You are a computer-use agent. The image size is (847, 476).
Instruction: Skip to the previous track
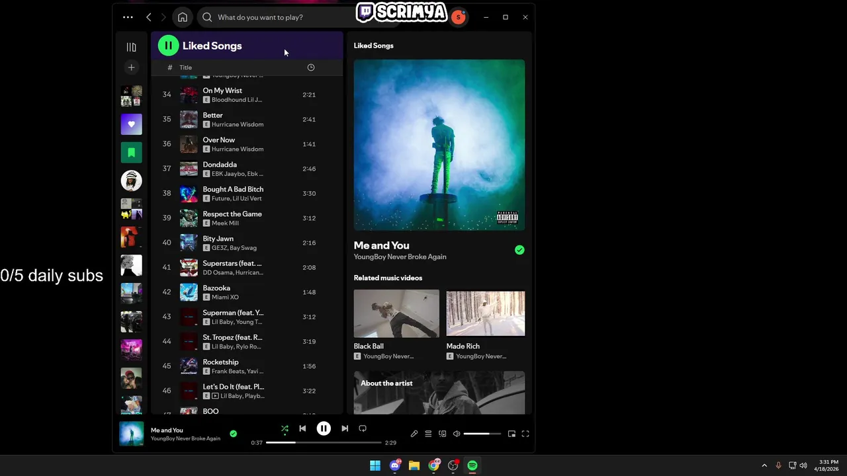tap(302, 428)
